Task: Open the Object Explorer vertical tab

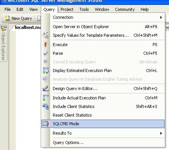Action: (4, 43)
